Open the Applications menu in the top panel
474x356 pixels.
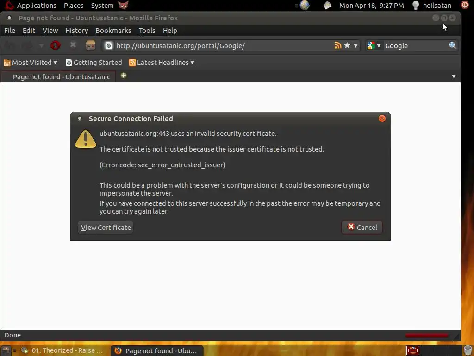point(37,6)
